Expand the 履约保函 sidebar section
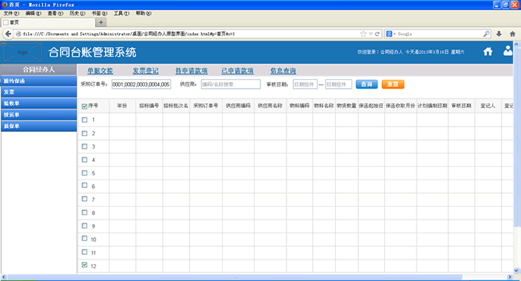The image size is (521, 281). (x=39, y=81)
